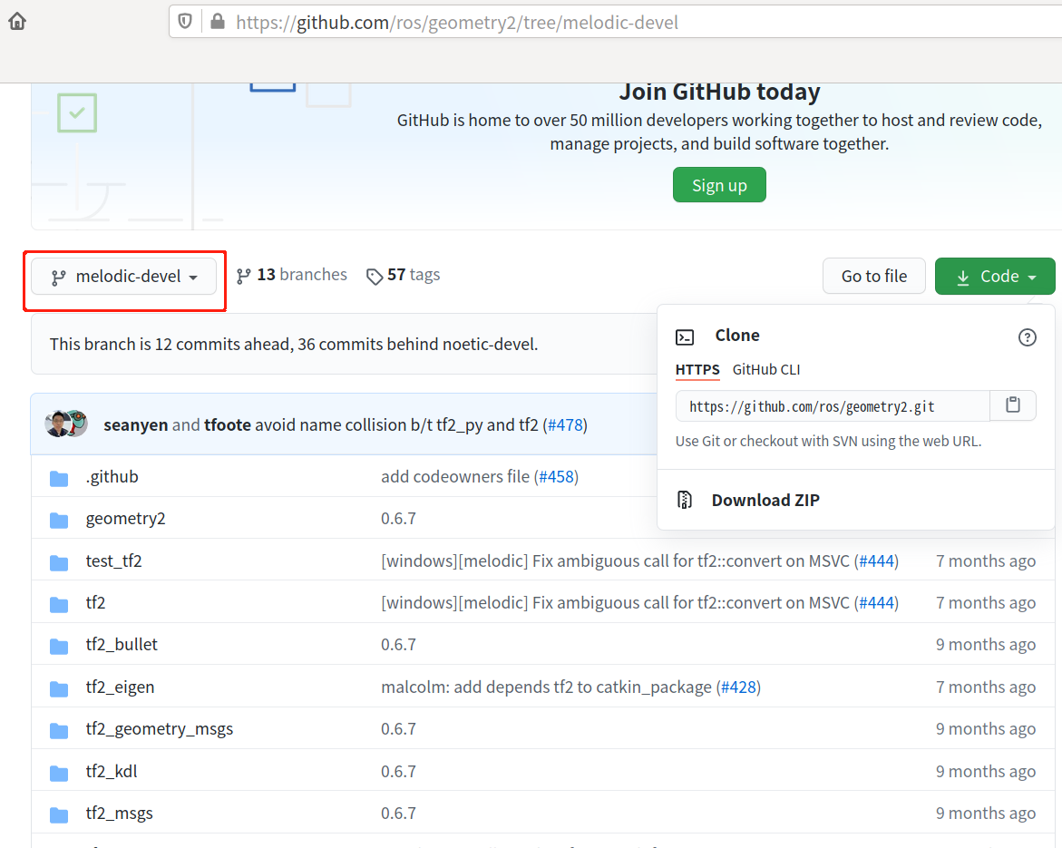Click the terminal icon next to Clone heading
Image resolution: width=1062 pixels, height=848 pixels.
pos(686,336)
